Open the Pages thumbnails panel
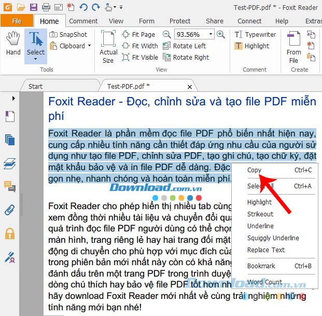322x316 pixels. pyautogui.click(x=10, y=140)
